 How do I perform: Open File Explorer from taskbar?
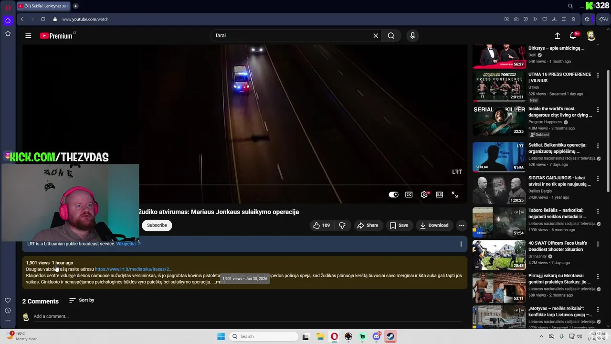pos(320,336)
